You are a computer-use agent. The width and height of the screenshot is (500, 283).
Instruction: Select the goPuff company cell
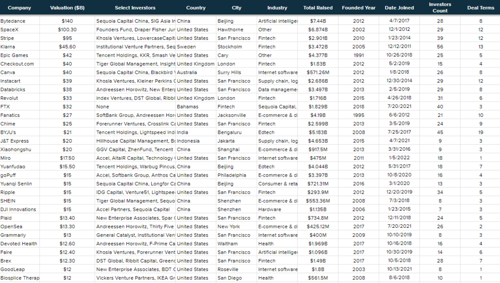[20, 176]
